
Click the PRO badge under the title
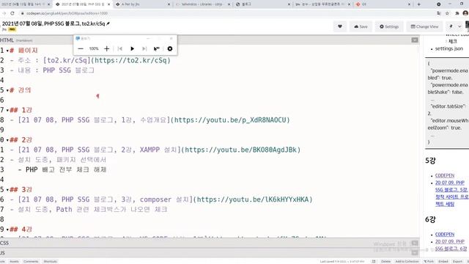point(12,29)
